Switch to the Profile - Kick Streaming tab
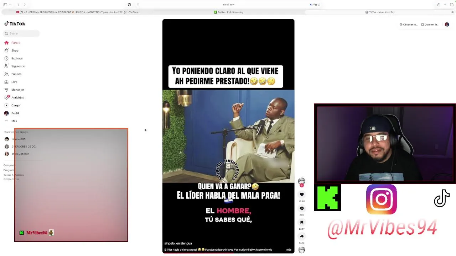This screenshot has height=256, width=456. [228, 12]
